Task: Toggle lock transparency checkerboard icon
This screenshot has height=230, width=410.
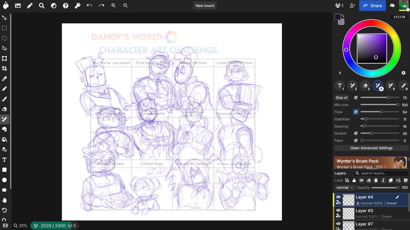Action: point(347,181)
